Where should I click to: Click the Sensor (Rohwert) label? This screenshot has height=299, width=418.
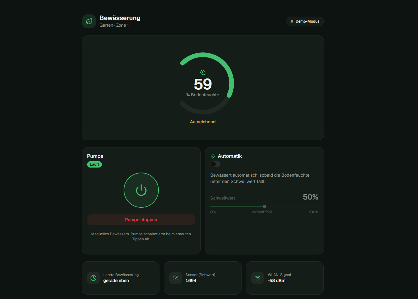click(200, 275)
